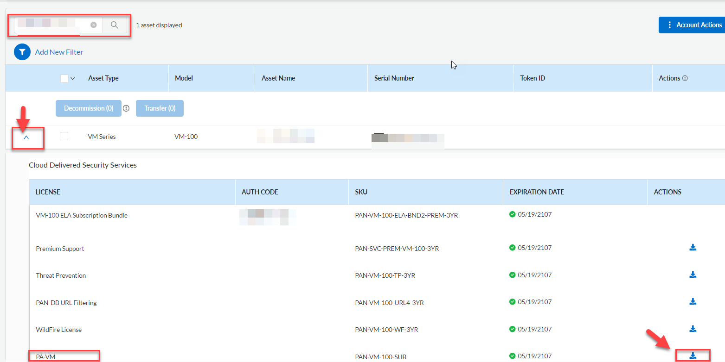The width and height of the screenshot is (725, 362).
Task: Click SKU PAN-VM-100-TP-3YR
Action: [x=385, y=275]
